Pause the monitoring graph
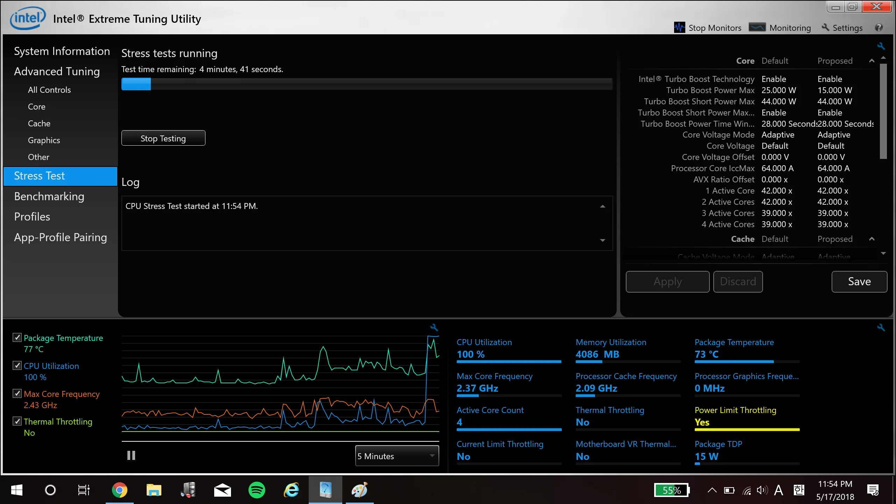This screenshot has height=504, width=896. point(131,455)
